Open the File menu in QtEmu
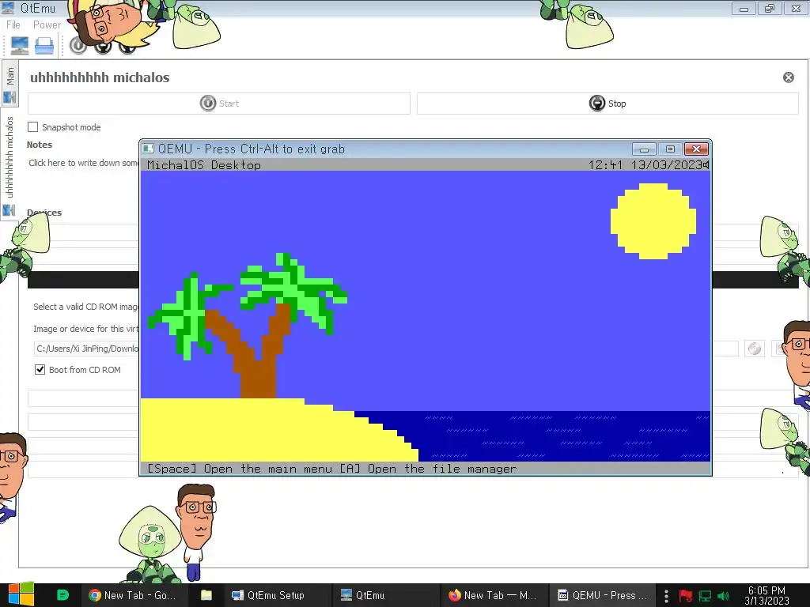 coord(13,25)
